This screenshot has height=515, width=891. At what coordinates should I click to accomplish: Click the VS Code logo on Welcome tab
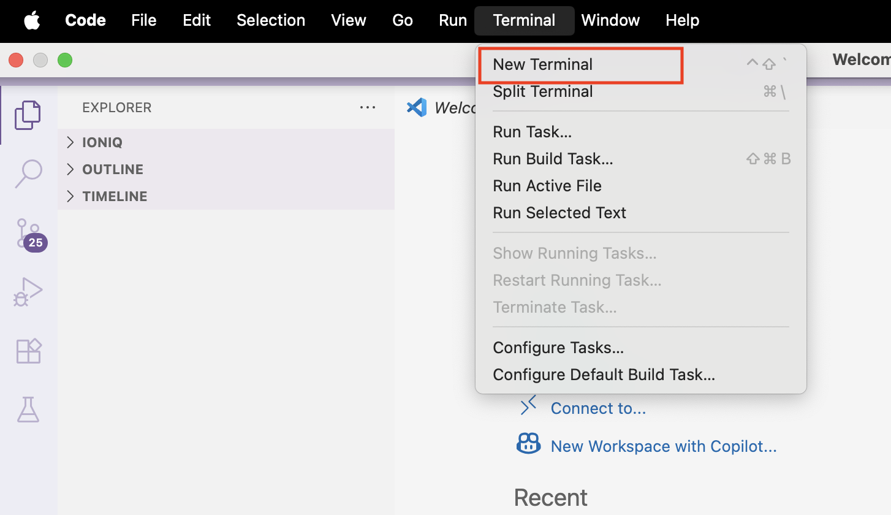click(x=417, y=107)
